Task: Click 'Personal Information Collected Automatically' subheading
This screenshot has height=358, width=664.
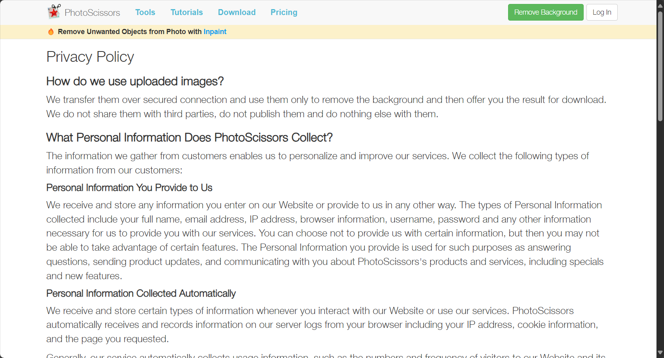Action: pos(141,293)
